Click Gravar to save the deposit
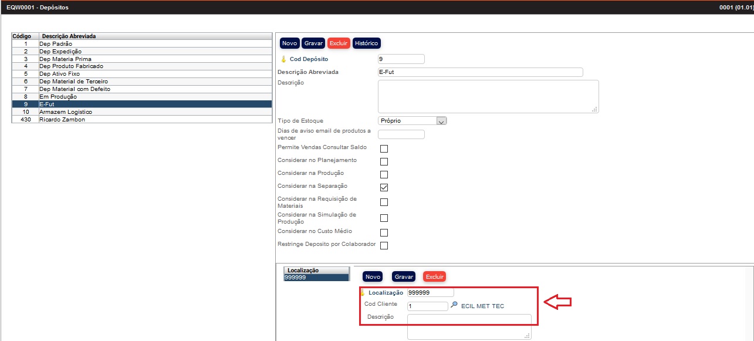 coord(313,43)
